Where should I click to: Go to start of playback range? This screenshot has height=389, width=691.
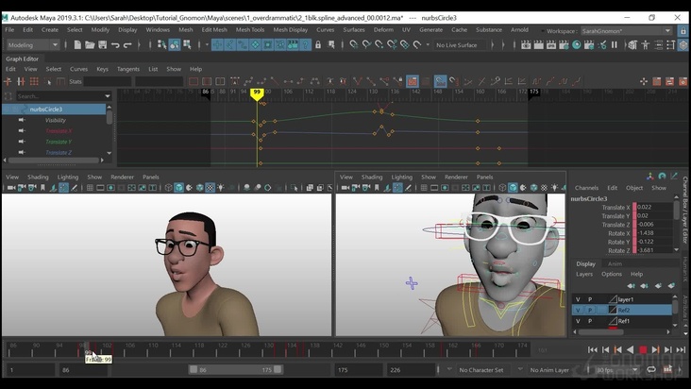coord(592,349)
